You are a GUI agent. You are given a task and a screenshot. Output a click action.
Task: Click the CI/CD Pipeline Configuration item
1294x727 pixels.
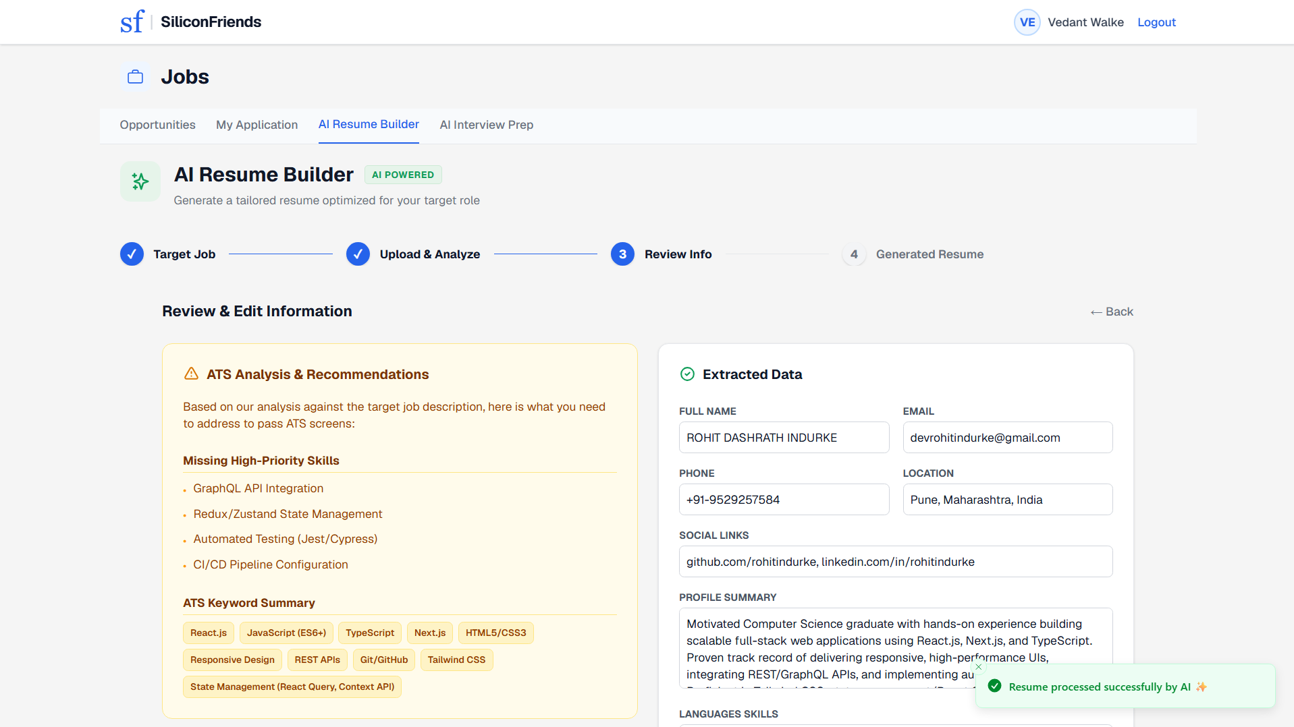271,564
